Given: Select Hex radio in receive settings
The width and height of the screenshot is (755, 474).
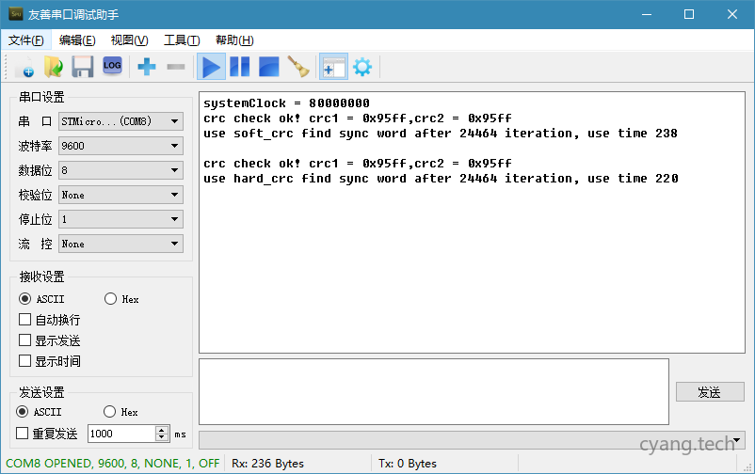Looking at the screenshot, I should [111, 299].
